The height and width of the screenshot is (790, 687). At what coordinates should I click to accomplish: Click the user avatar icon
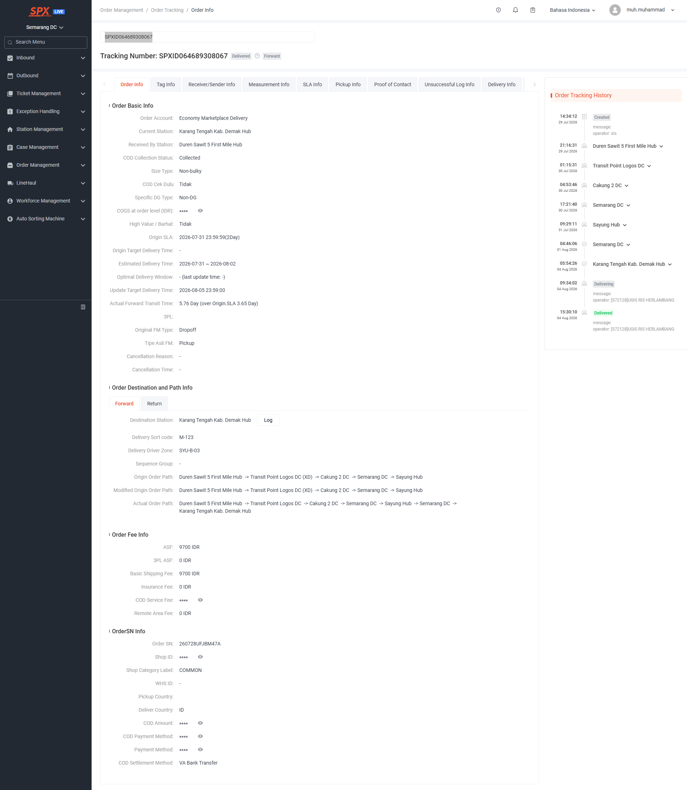coord(615,10)
